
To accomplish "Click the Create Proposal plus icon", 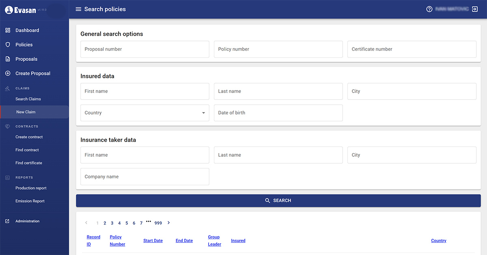I will [x=7, y=73].
